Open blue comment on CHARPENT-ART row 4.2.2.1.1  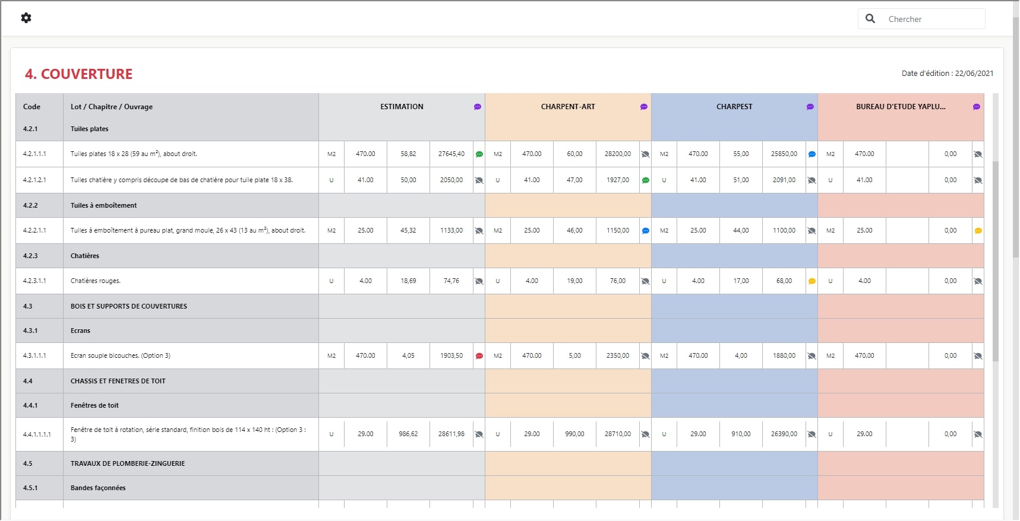(646, 231)
